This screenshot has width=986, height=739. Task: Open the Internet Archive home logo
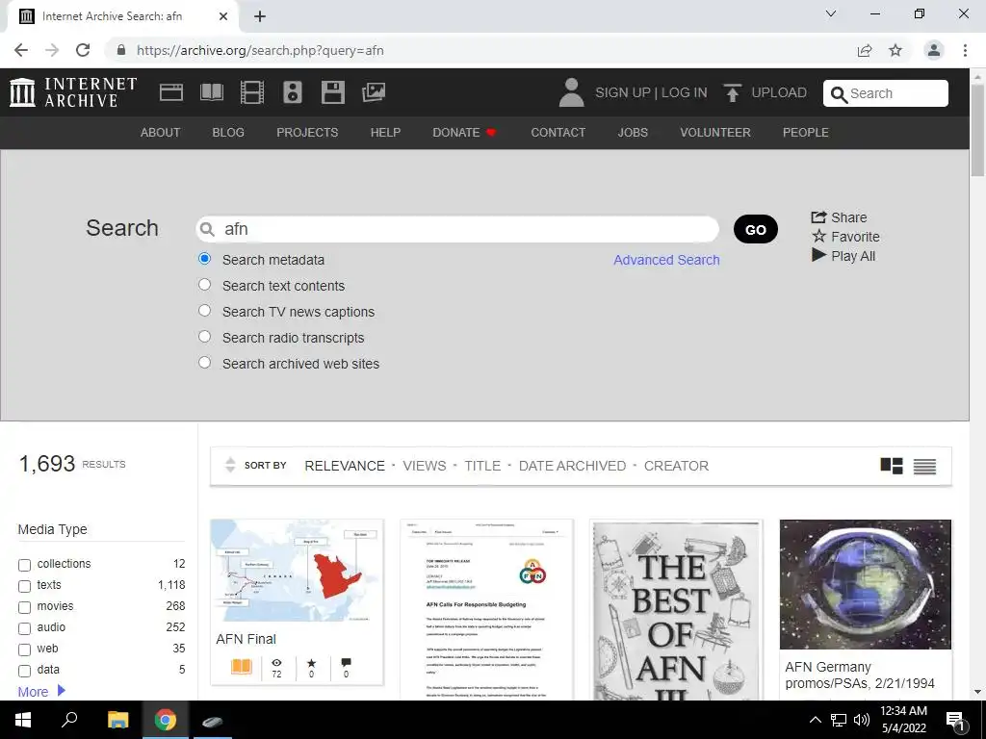[73, 92]
